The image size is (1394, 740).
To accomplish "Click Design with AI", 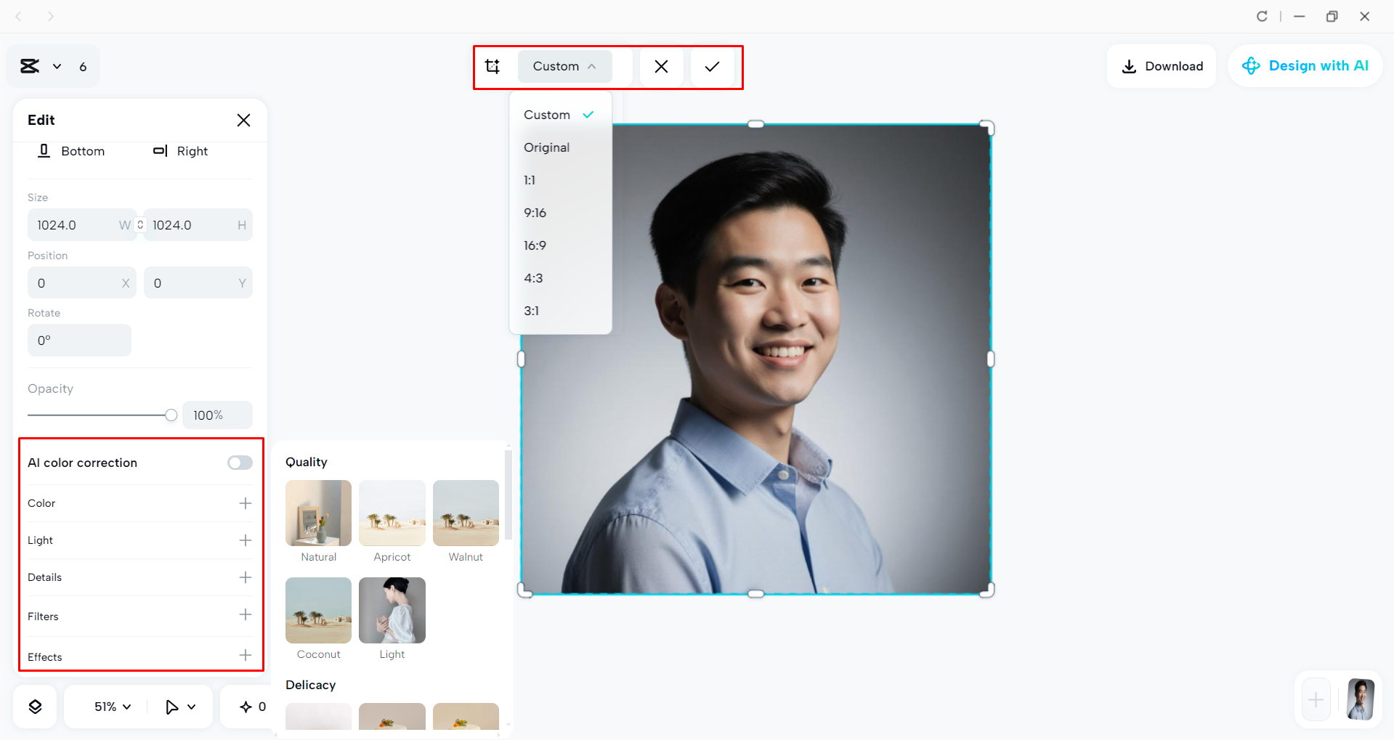I will (1305, 65).
